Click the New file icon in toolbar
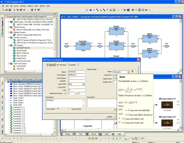Screen dimensions: 184x143 [3, 10]
